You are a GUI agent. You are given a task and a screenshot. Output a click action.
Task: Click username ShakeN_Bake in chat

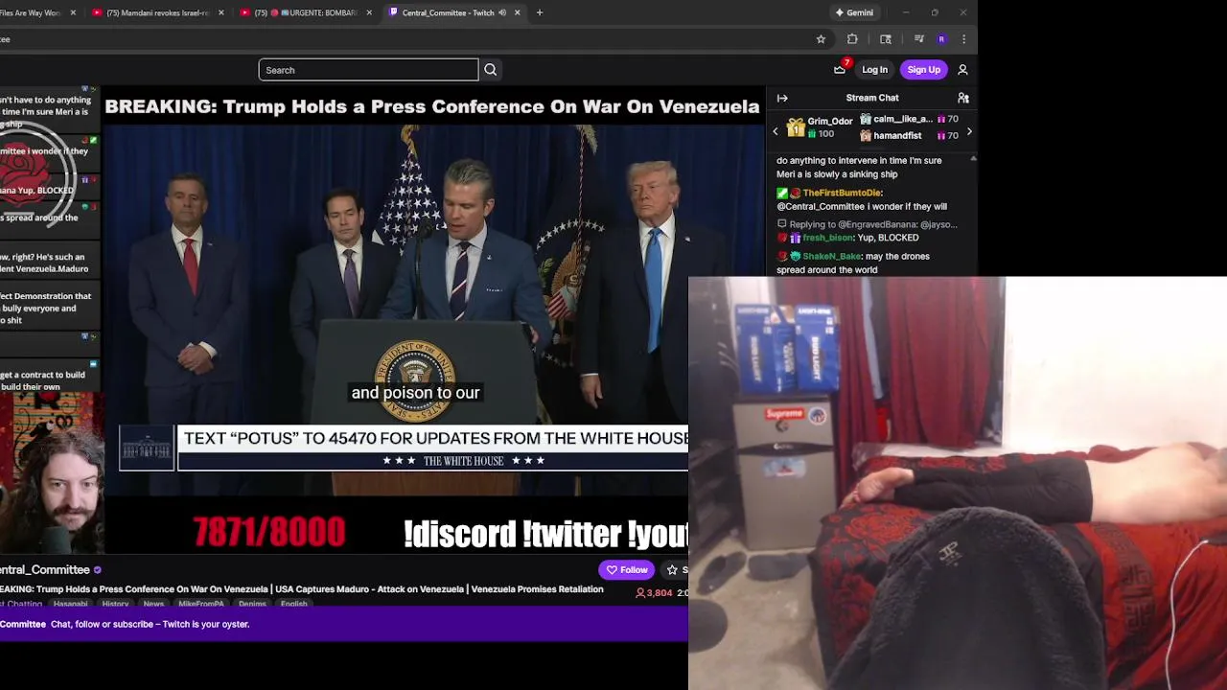[831, 256]
